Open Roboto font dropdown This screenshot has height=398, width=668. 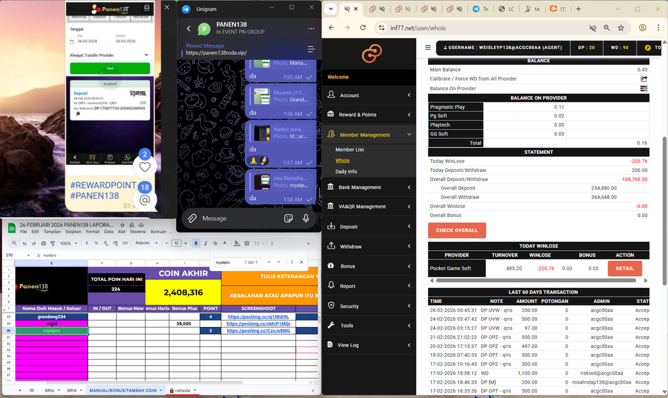coord(147,243)
